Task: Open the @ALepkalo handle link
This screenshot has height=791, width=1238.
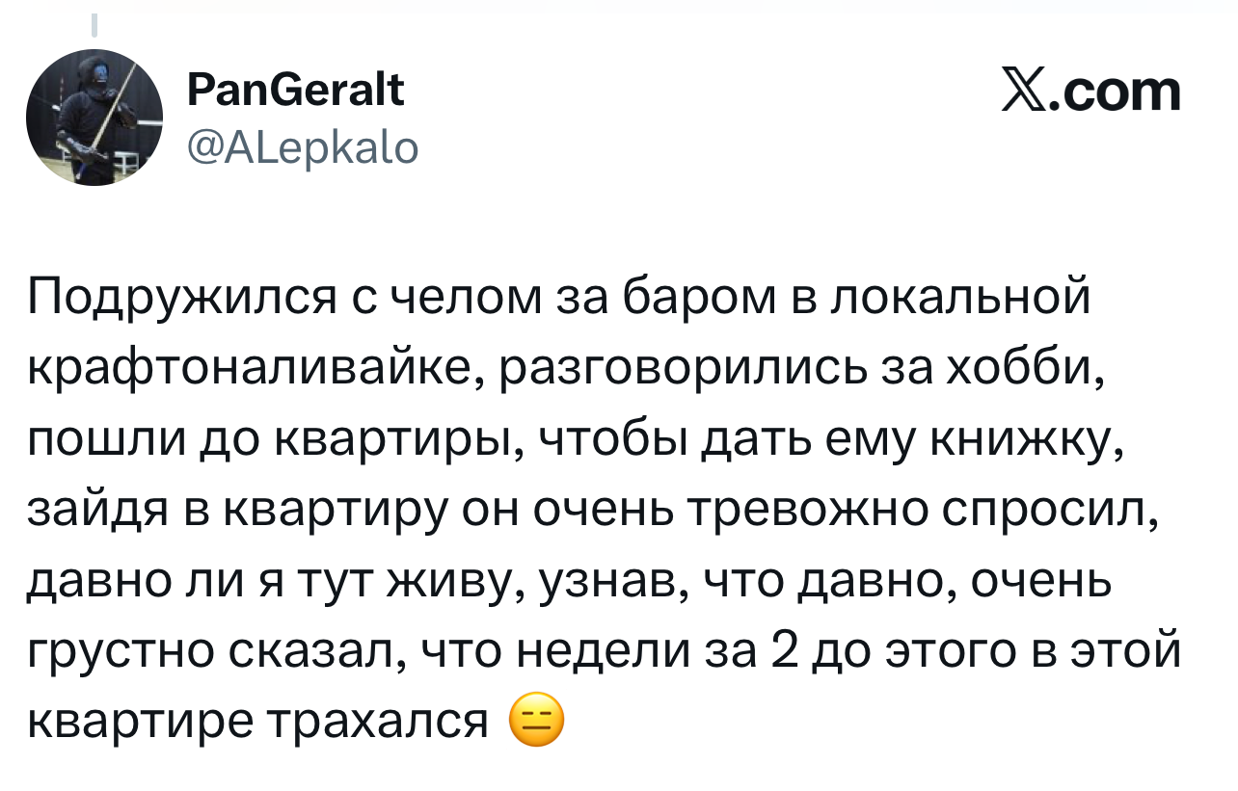Action: click(x=301, y=147)
